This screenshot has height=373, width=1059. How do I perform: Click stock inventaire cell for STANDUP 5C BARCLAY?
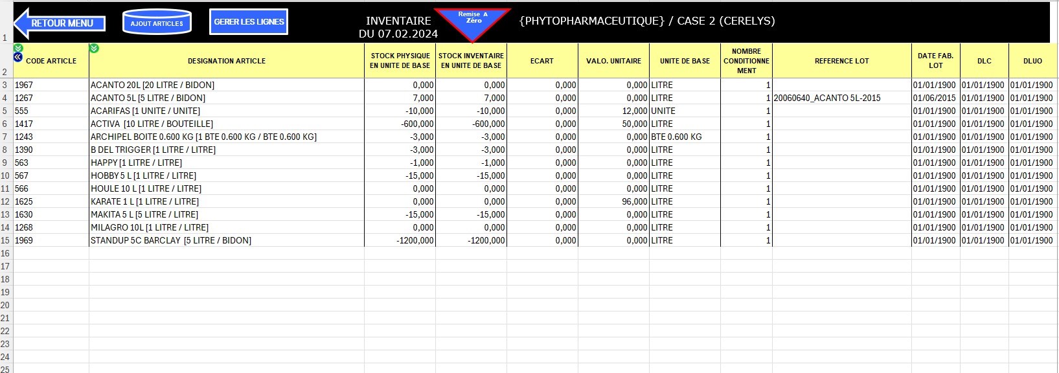tap(471, 240)
